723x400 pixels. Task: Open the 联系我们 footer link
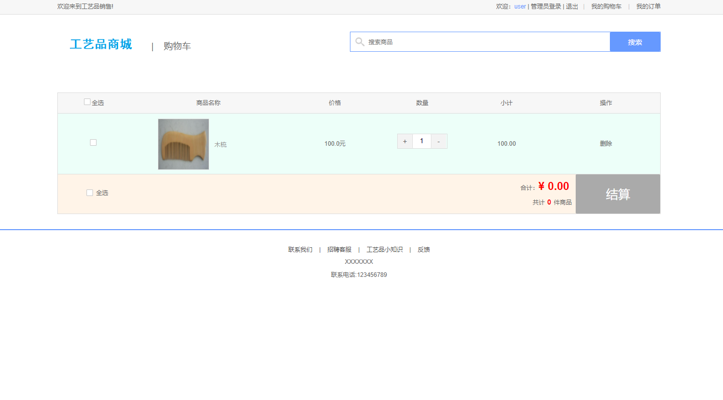[299, 249]
